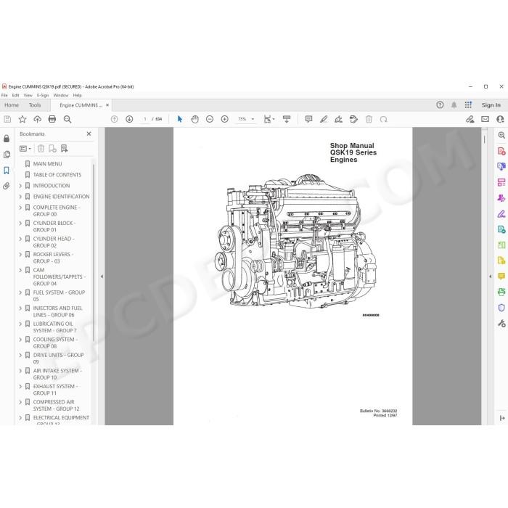The image size is (508, 508).
Task: Open the Edit menu
Action: click(15, 95)
